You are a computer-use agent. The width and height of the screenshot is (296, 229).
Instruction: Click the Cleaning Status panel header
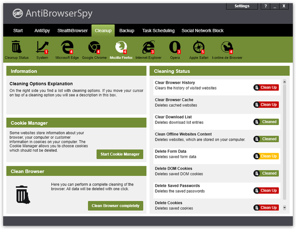(219, 71)
